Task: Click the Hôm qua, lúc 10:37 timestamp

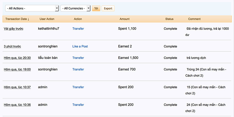Action: point(17,87)
